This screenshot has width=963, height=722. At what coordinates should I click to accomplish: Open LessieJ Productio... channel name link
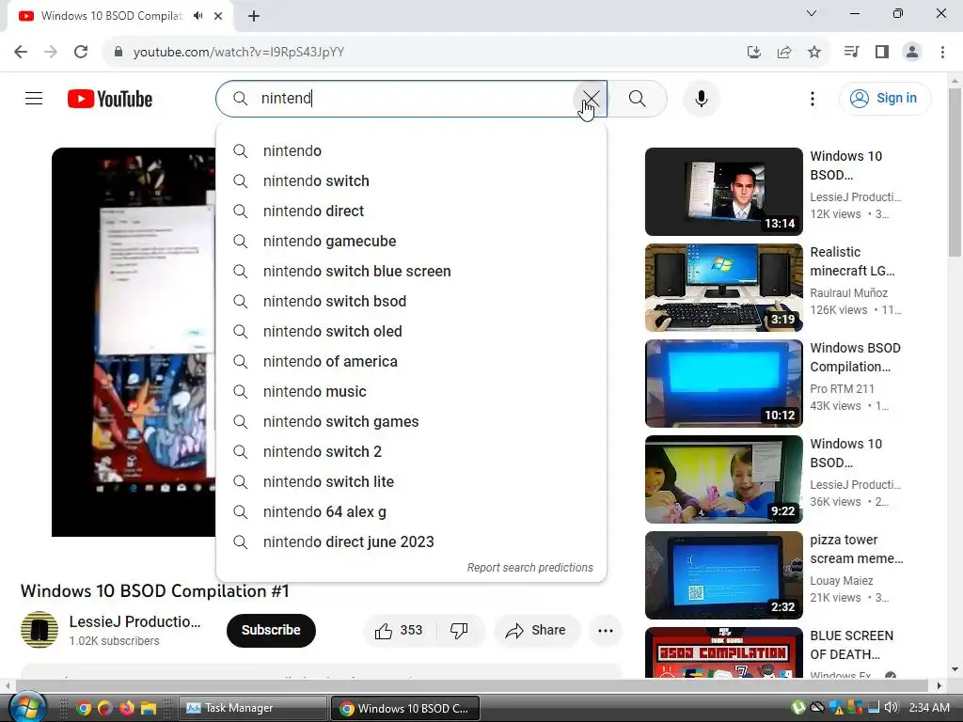pos(134,622)
